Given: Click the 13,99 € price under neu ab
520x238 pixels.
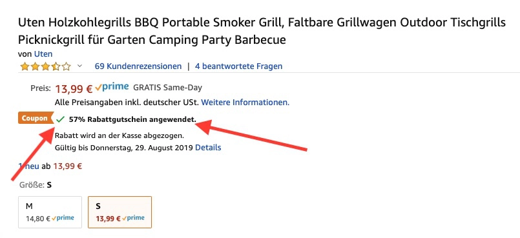Looking at the screenshot, I should (x=68, y=166).
